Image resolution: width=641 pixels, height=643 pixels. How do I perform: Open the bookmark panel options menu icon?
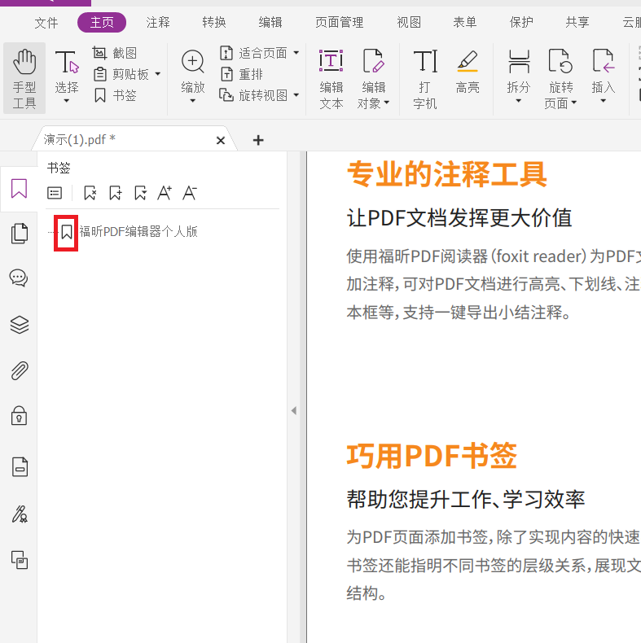pos(55,193)
